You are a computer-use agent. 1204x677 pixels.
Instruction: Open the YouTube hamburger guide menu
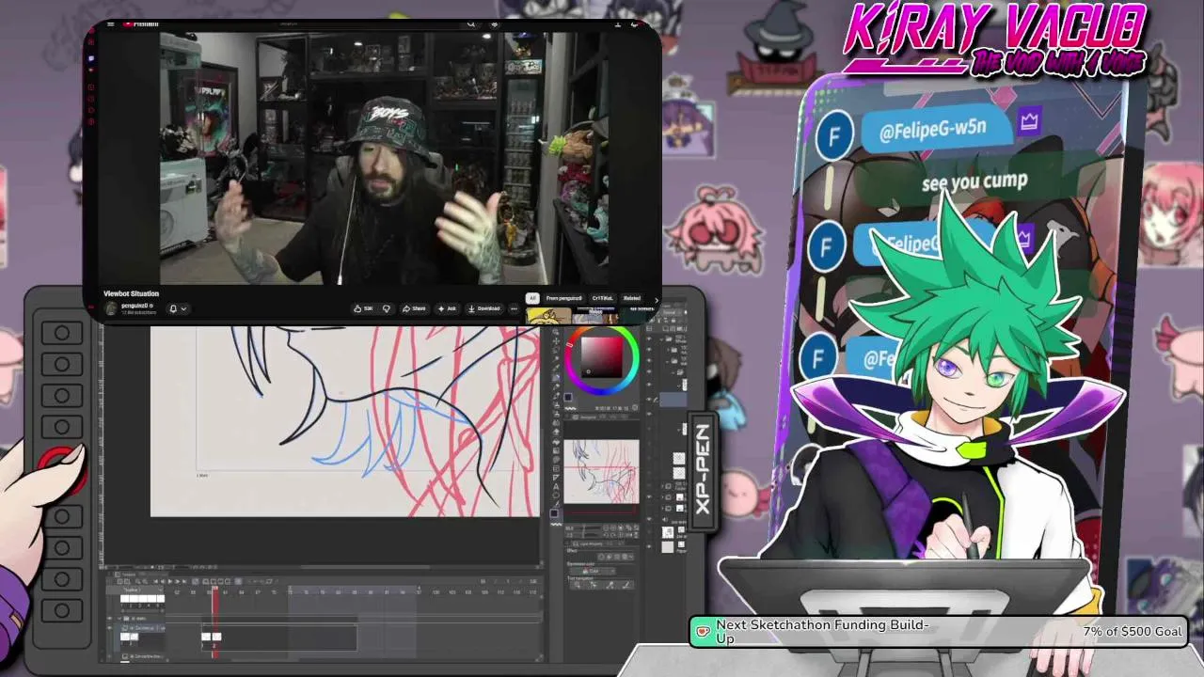111,24
